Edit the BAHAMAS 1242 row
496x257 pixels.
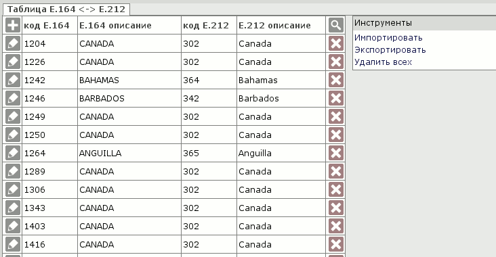(x=13, y=80)
